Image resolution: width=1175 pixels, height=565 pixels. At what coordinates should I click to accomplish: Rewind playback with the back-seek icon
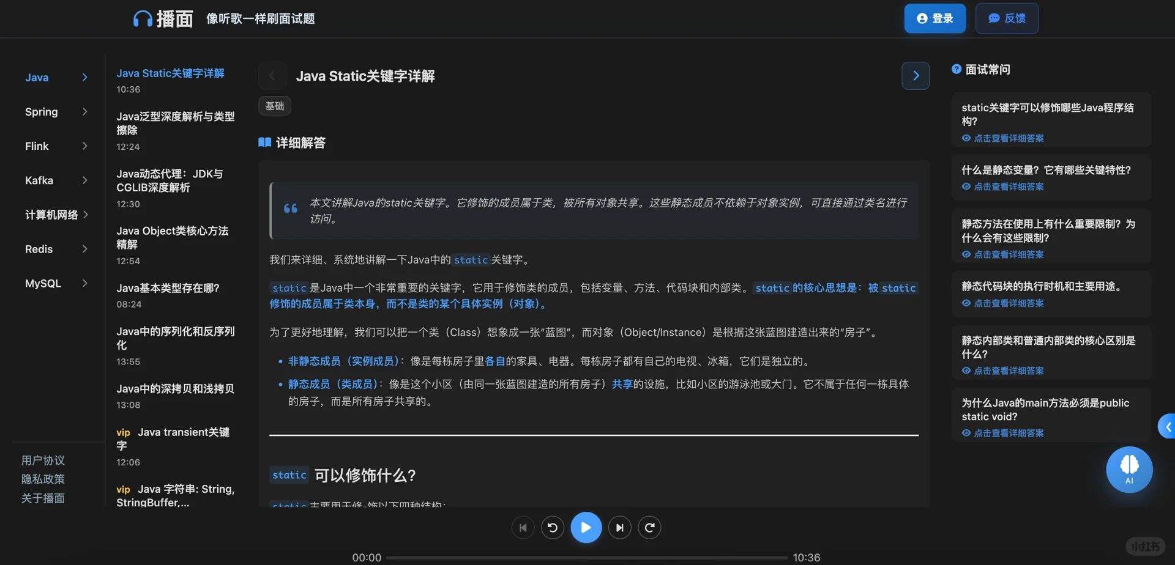tap(553, 527)
